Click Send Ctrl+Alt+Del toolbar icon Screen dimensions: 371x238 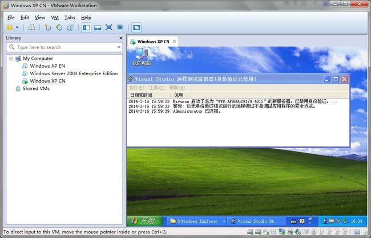31,27
